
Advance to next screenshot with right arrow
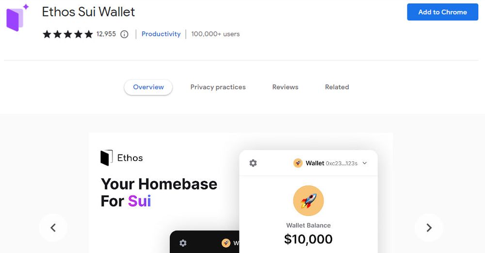(x=429, y=227)
